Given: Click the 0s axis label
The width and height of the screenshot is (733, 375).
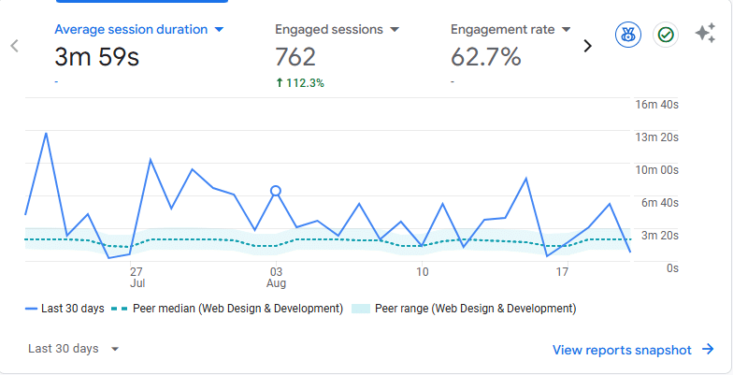Looking at the screenshot, I should click(x=672, y=267).
